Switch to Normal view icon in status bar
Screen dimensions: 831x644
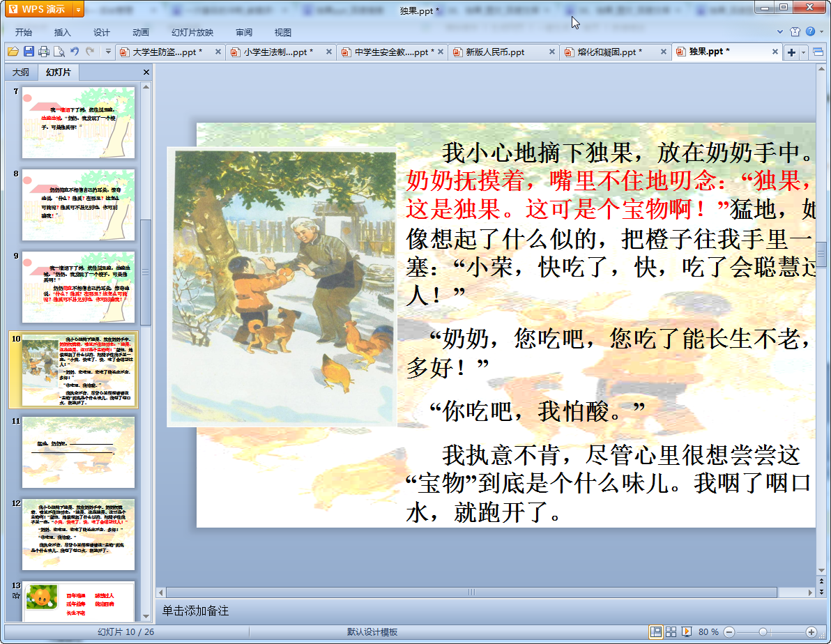[x=655, y=632]
